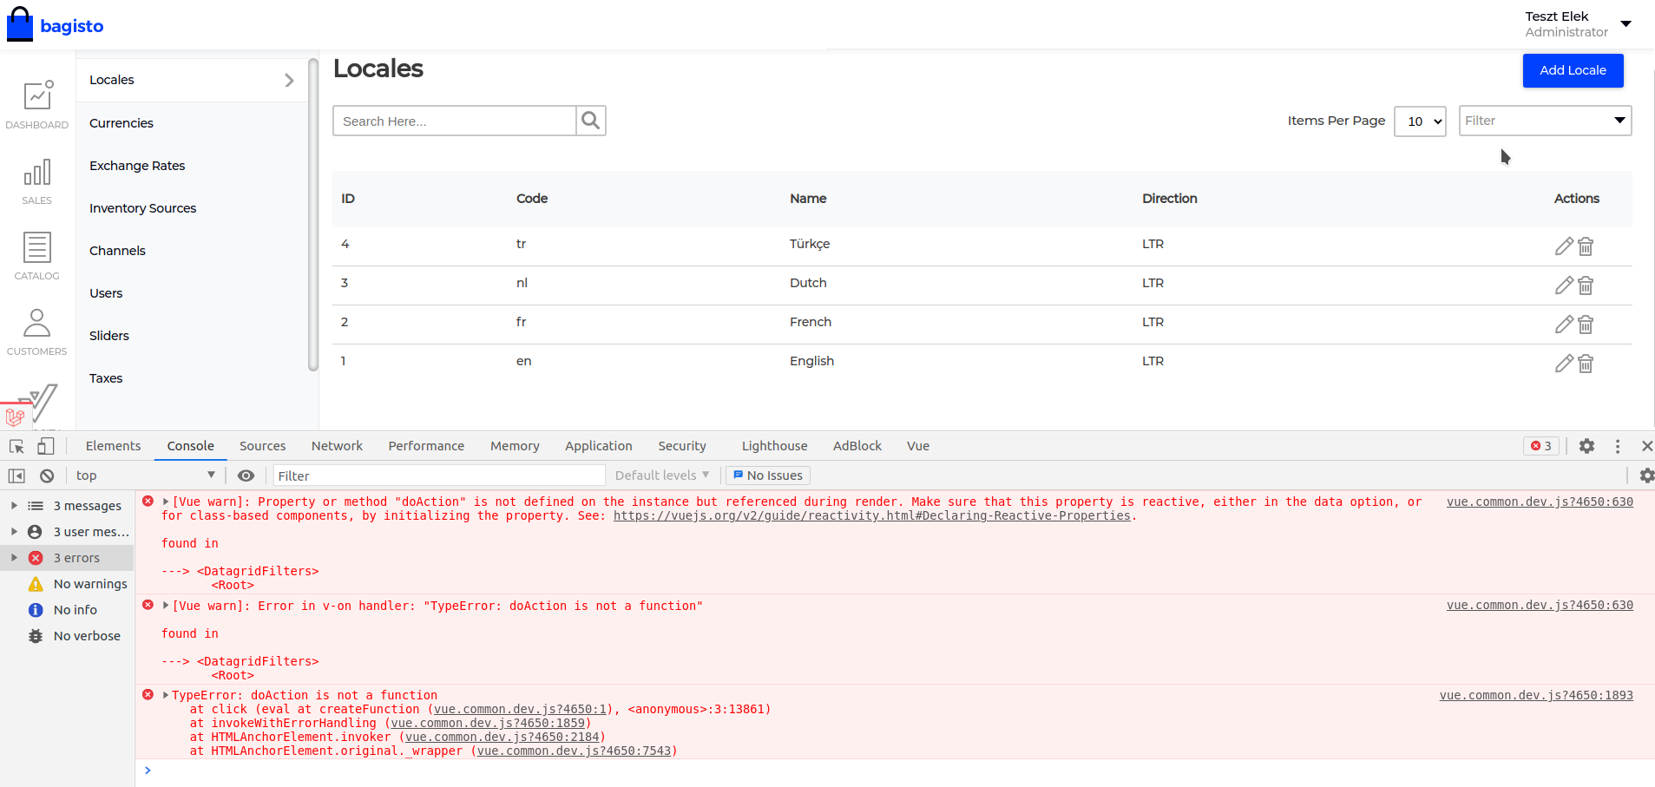Screen dimensions: 1655x787
Task: Open the Dashboard sidebar icon
Action: 37,105
